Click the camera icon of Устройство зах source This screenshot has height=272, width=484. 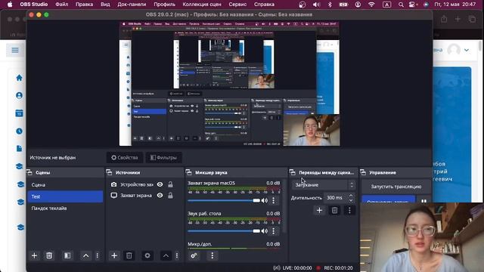(114, 184)
